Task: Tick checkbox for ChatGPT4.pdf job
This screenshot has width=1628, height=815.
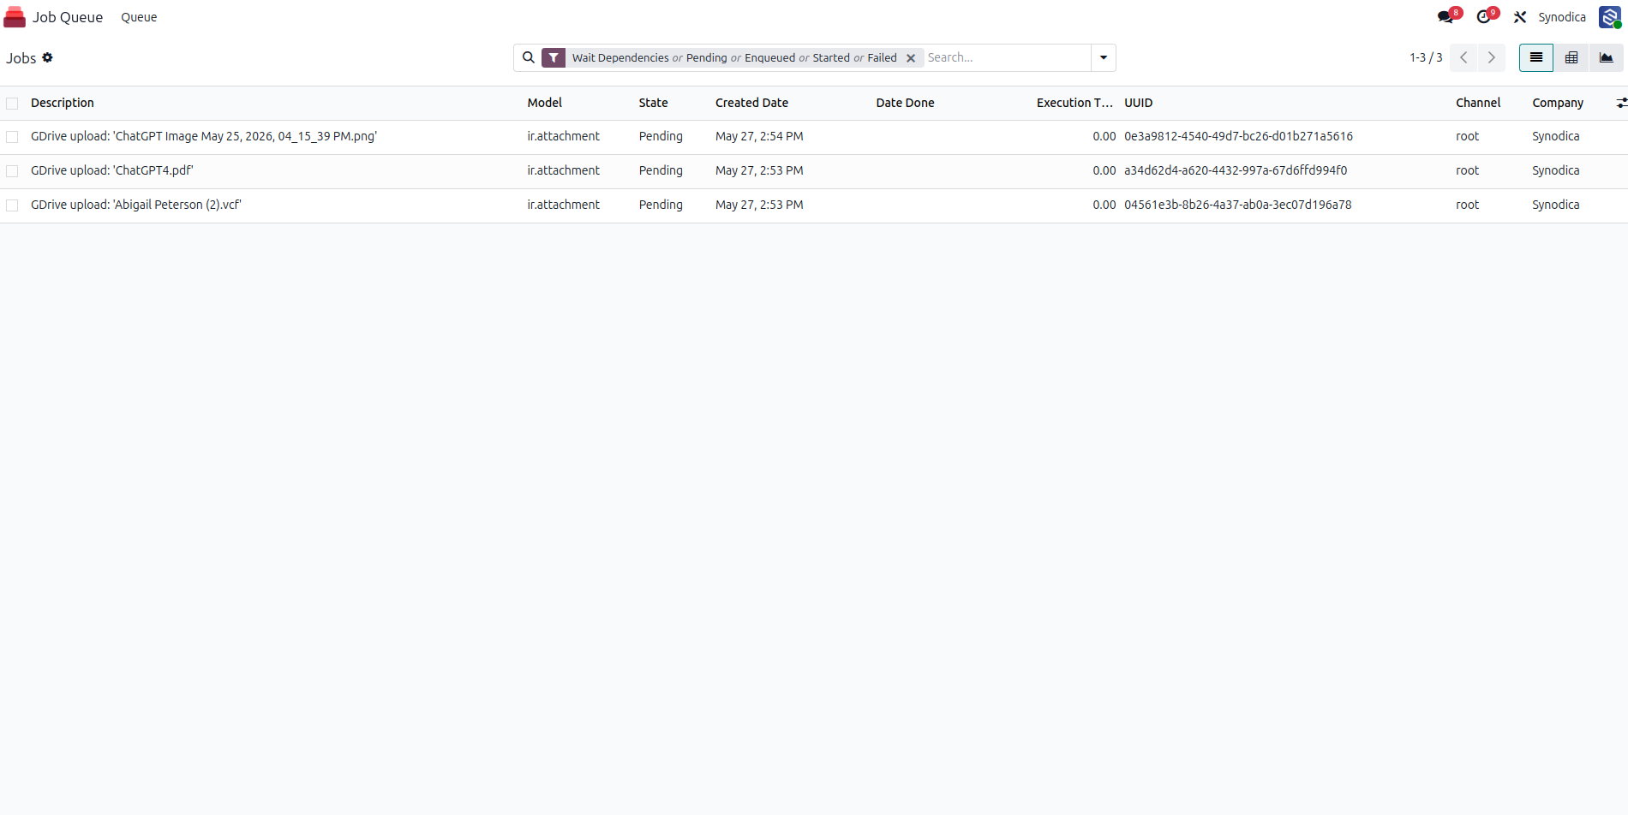Action: (12, 171)
